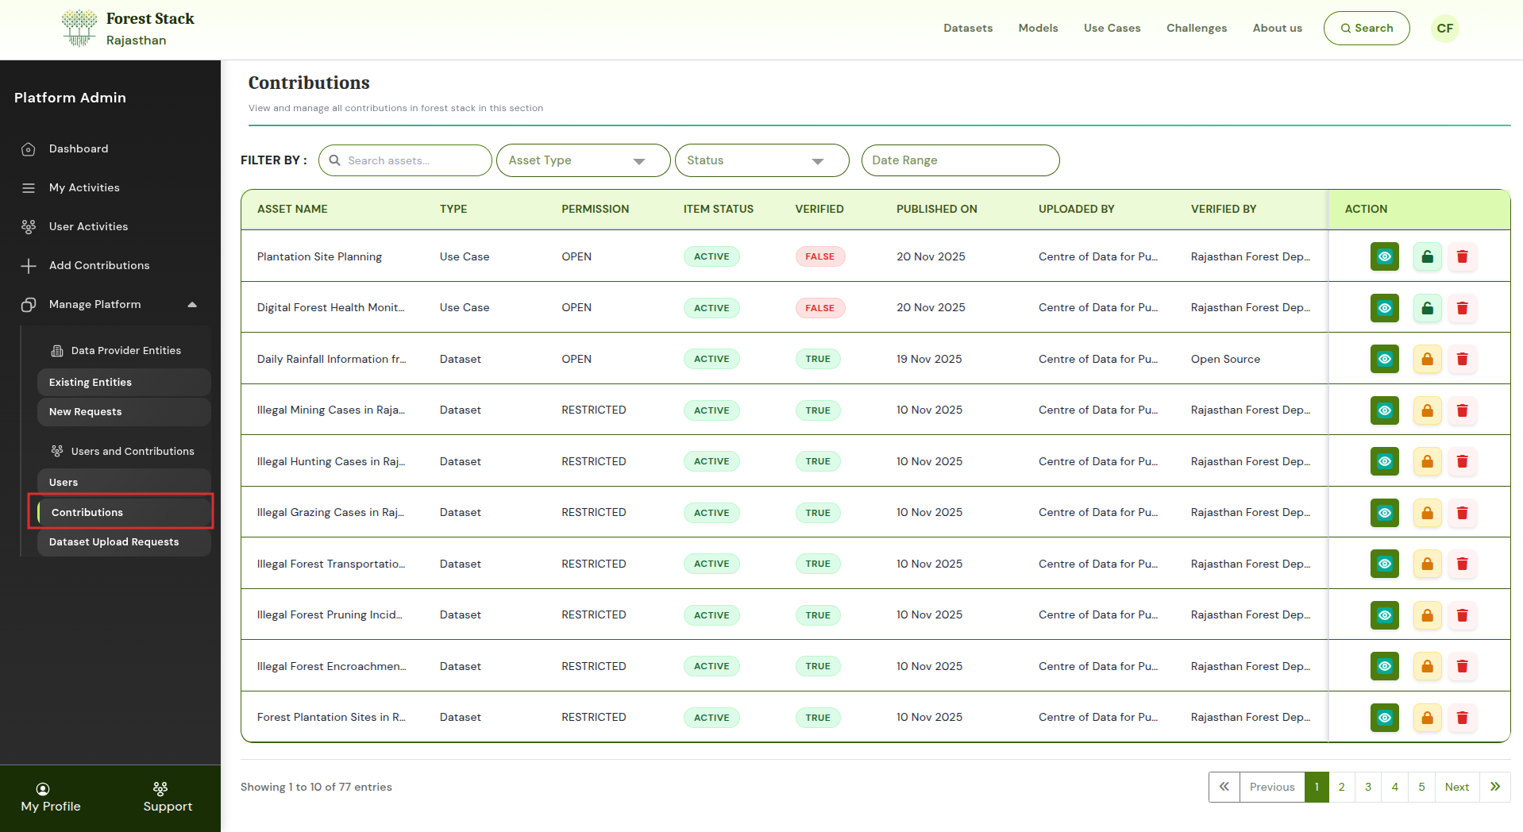Jump to the last page with double-arrow
Image resolution: width=1523 pixels, height=832 pixels.
(x=1494, y=787)
